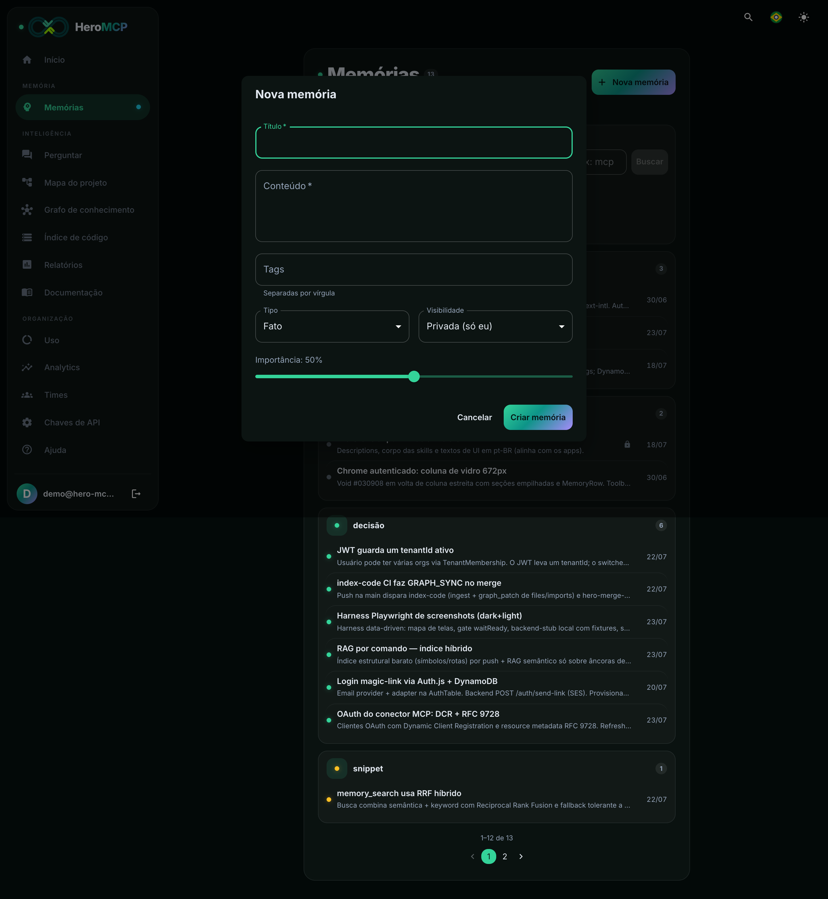Click the Times people icon

(27, 395)
